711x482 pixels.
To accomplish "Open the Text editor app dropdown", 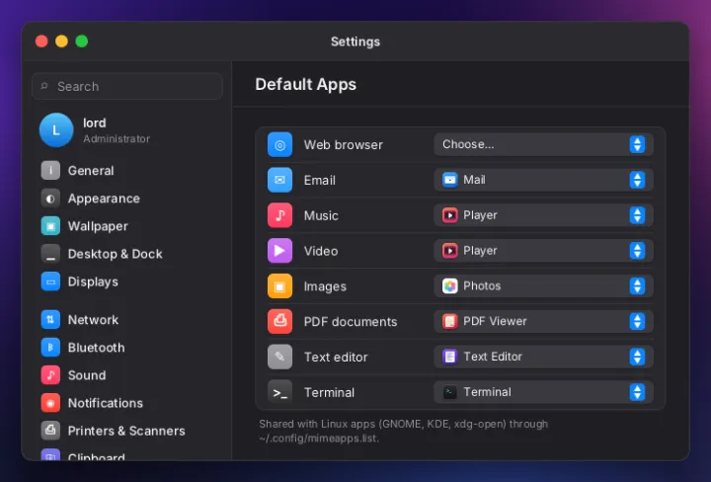I will 543,357.
